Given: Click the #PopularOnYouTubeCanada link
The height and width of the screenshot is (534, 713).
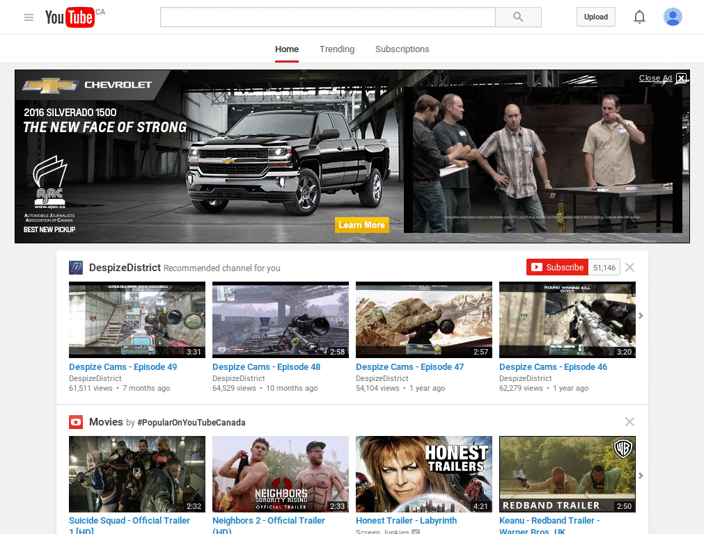Looking at the screenshot, I should click(191, 422).
